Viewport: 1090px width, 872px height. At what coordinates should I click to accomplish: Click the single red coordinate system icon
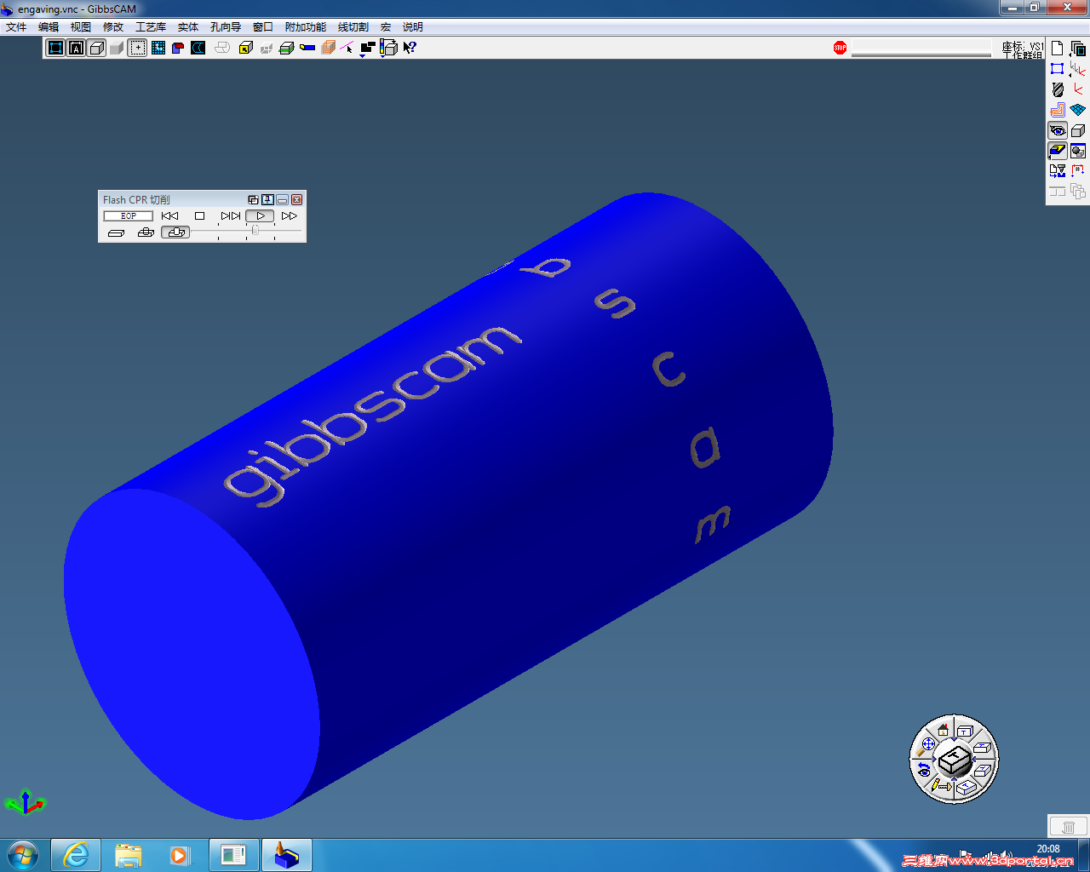[x=1078, y=89]
